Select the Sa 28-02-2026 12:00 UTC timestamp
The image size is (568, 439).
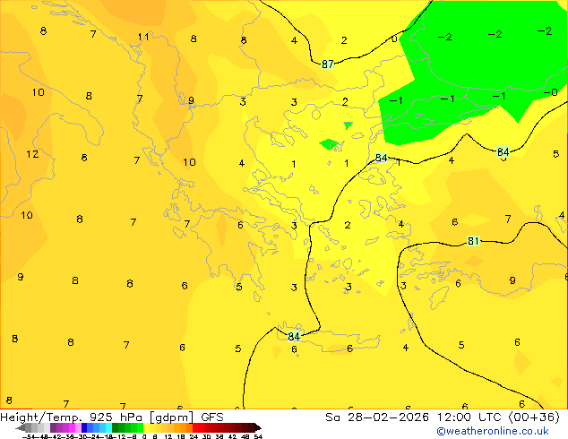[x=443, y=417]
